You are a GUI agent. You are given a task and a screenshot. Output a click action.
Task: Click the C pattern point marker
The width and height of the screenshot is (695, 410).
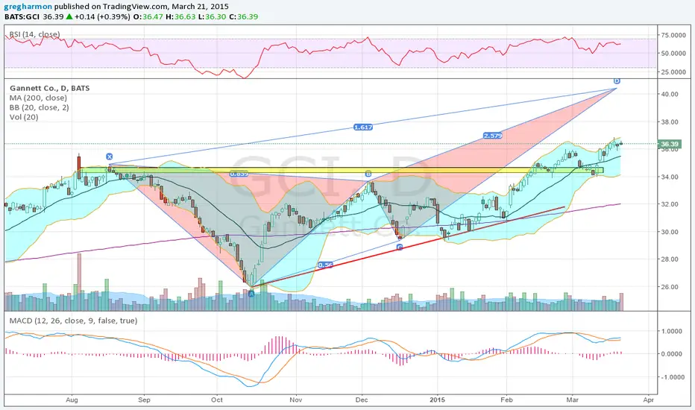tap(400, 247)
